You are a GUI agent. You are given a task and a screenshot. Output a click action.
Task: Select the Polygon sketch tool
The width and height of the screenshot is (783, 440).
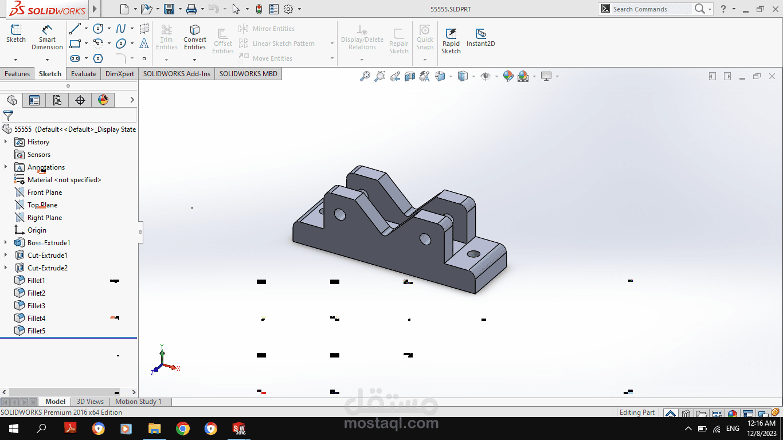click(98, 58)
